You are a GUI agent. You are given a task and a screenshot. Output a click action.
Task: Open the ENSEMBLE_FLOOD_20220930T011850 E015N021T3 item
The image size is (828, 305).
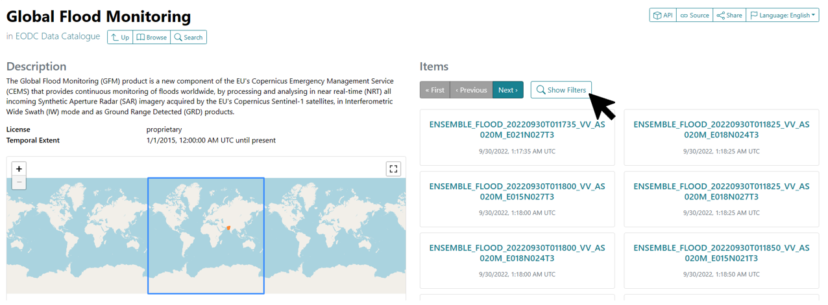tap(722, 253)
